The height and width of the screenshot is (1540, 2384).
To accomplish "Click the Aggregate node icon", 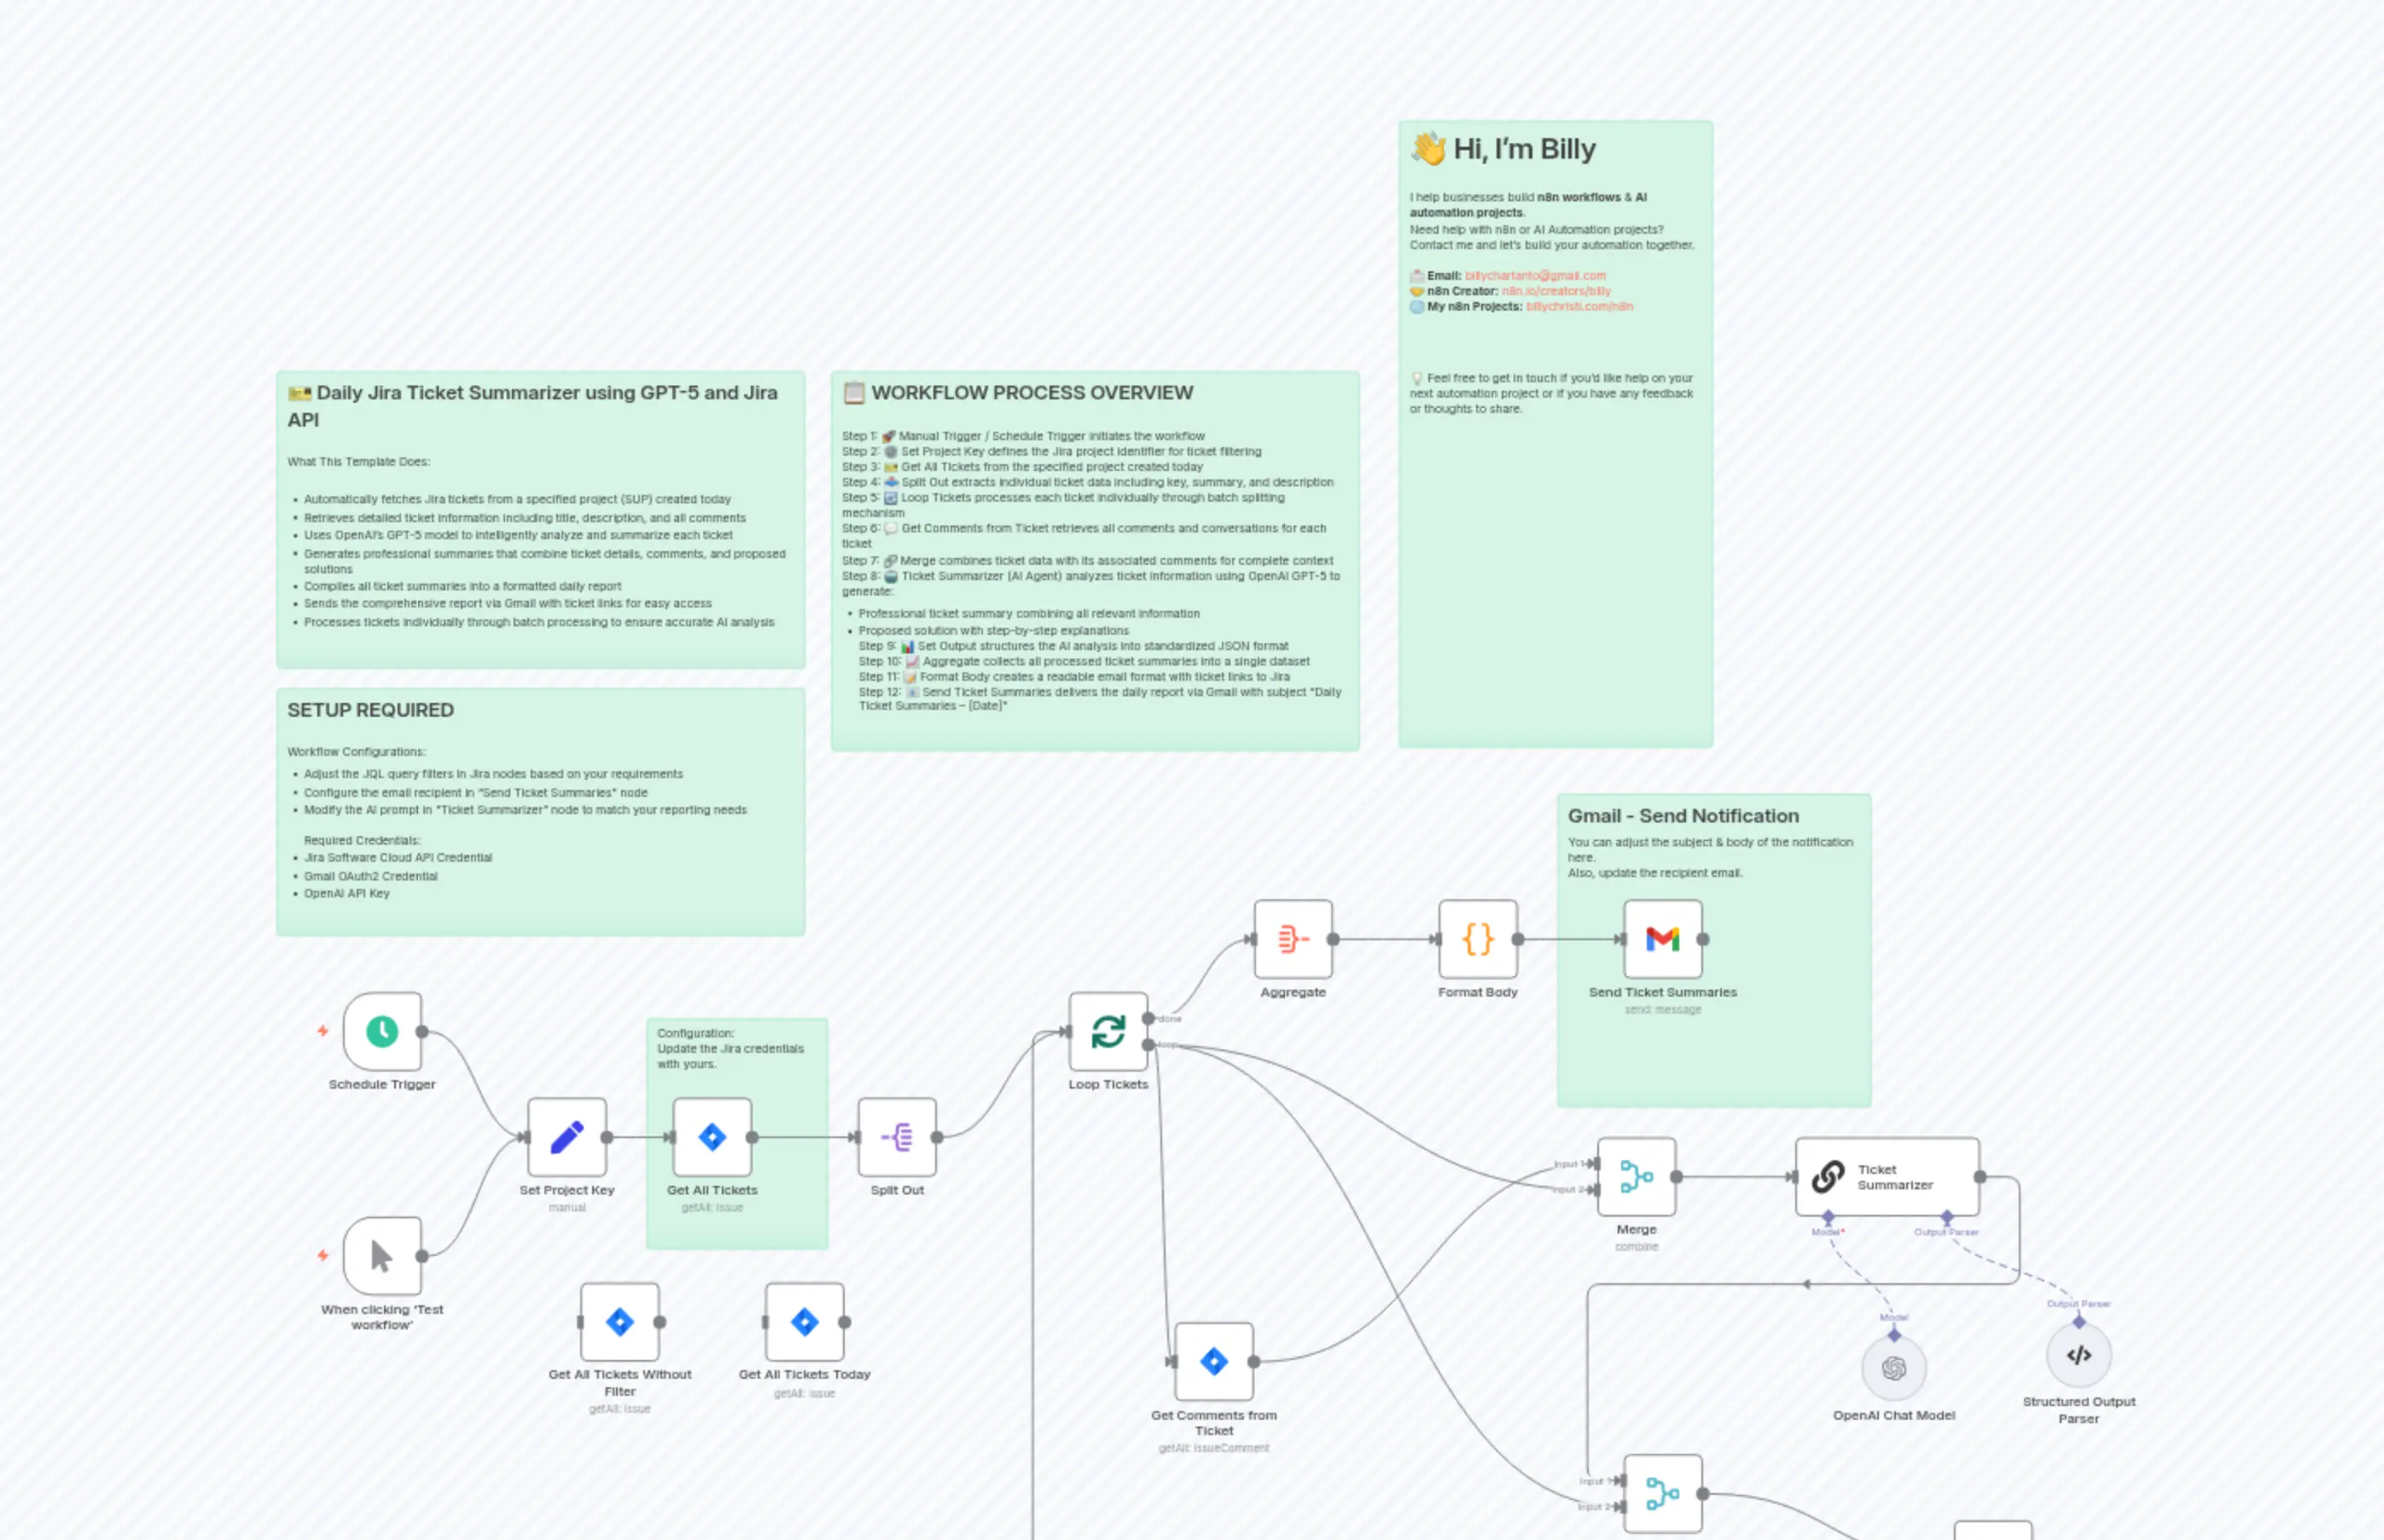I will (x=1292, y=939).
